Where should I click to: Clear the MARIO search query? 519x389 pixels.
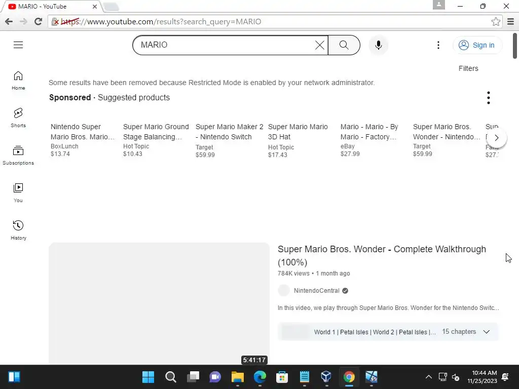coord(319,45)
